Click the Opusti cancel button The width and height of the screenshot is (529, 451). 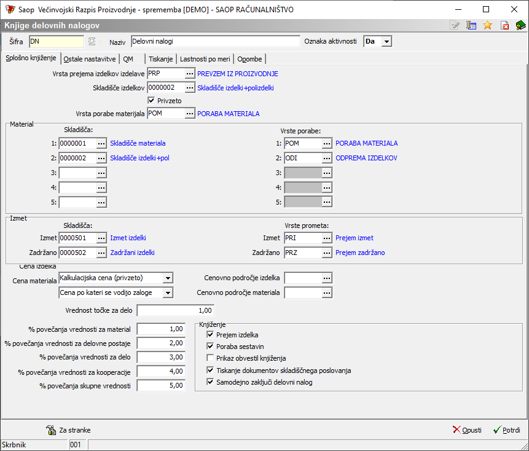point(468,430)
